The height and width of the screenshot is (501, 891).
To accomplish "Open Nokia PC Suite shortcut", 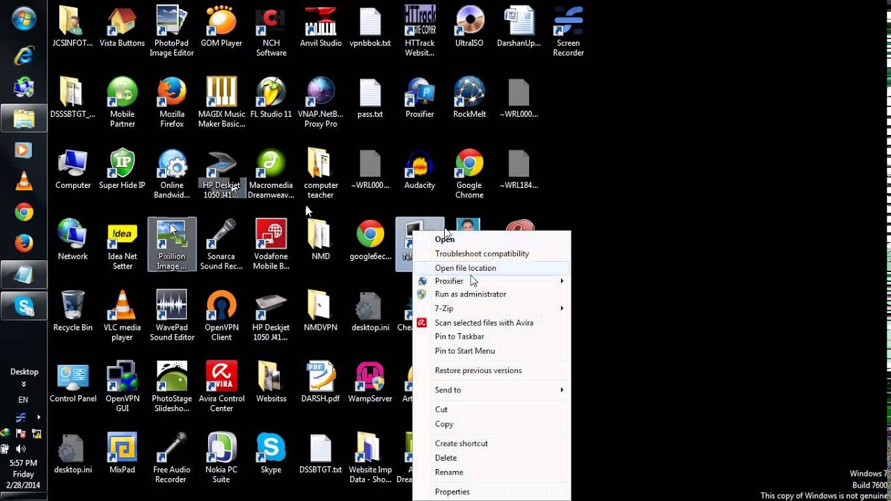I will click(x=221, y=458).
